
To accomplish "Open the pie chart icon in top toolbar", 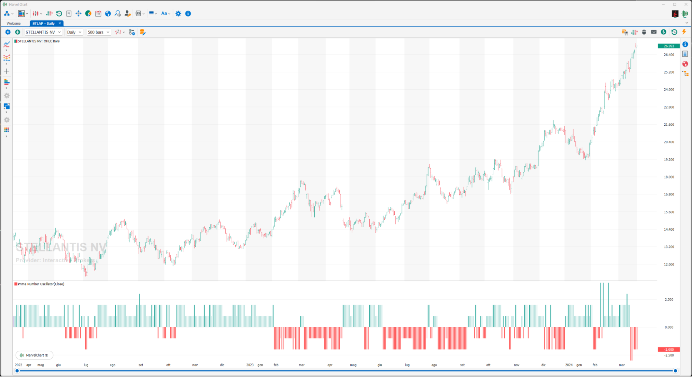I will point(88,14).
